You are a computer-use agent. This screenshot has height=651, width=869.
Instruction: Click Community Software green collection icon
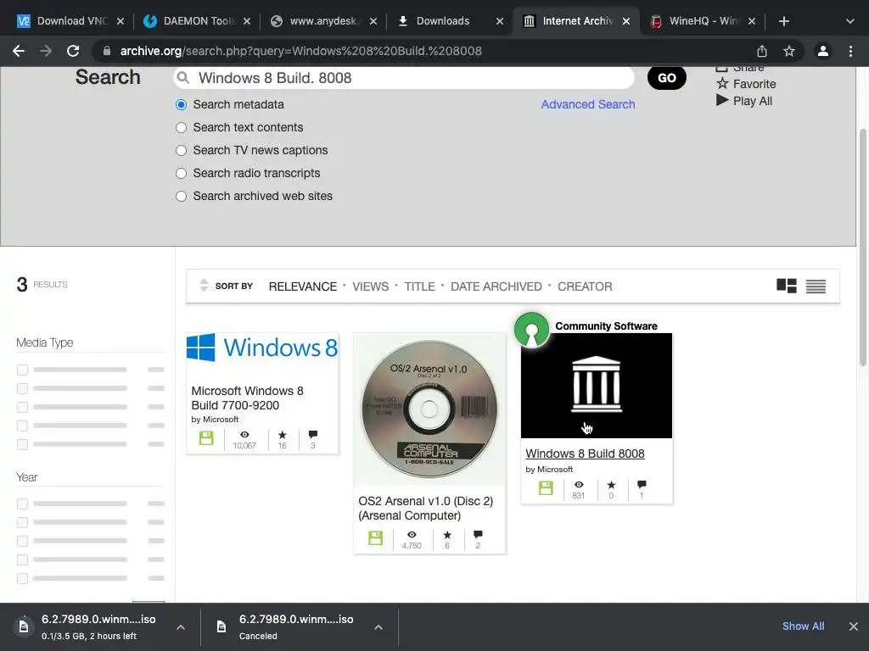coord(531,330)
